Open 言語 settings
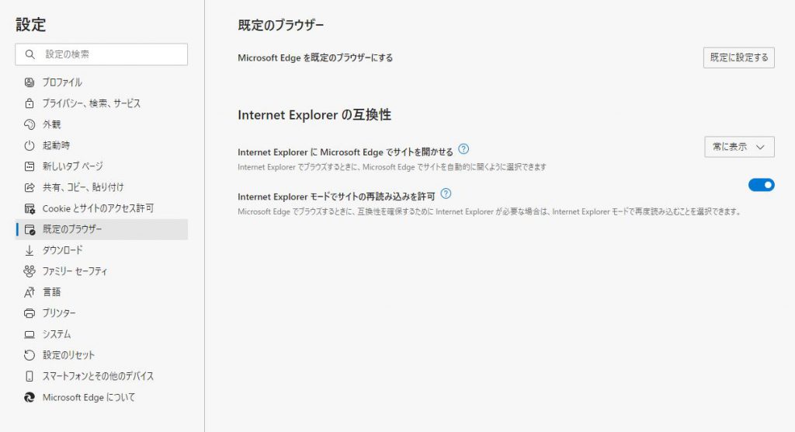Viewport: 795px width, 432px height. point(102,292)
